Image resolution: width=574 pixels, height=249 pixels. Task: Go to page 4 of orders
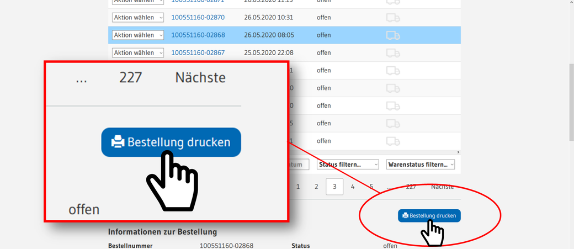tap(353, 187)
